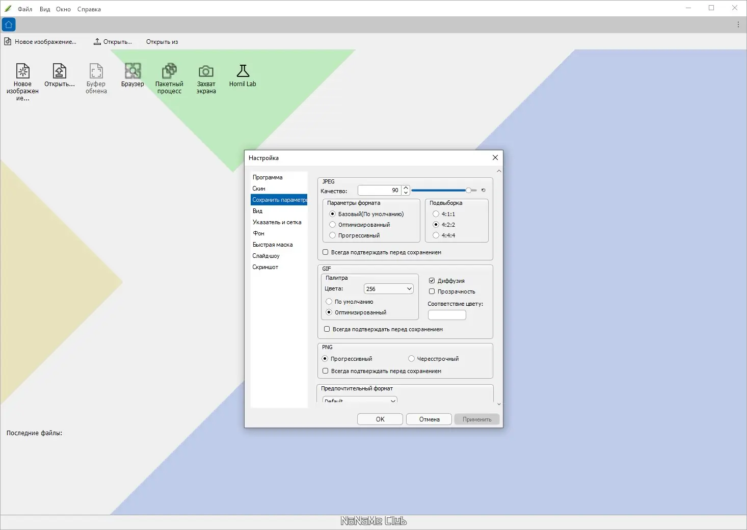
Task: Open Hornil Lab flask icon
Action: pyautogui.click(x=243, y=75)
